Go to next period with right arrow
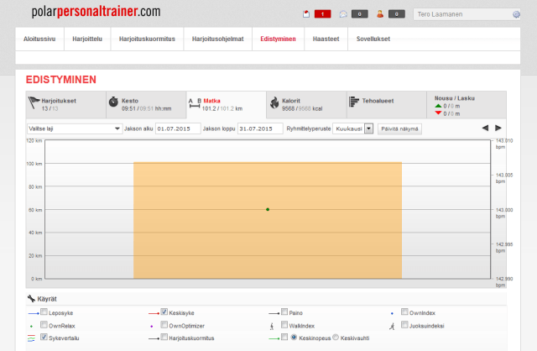The width and height of the screenshot is (537, 351). pos(498,128)
